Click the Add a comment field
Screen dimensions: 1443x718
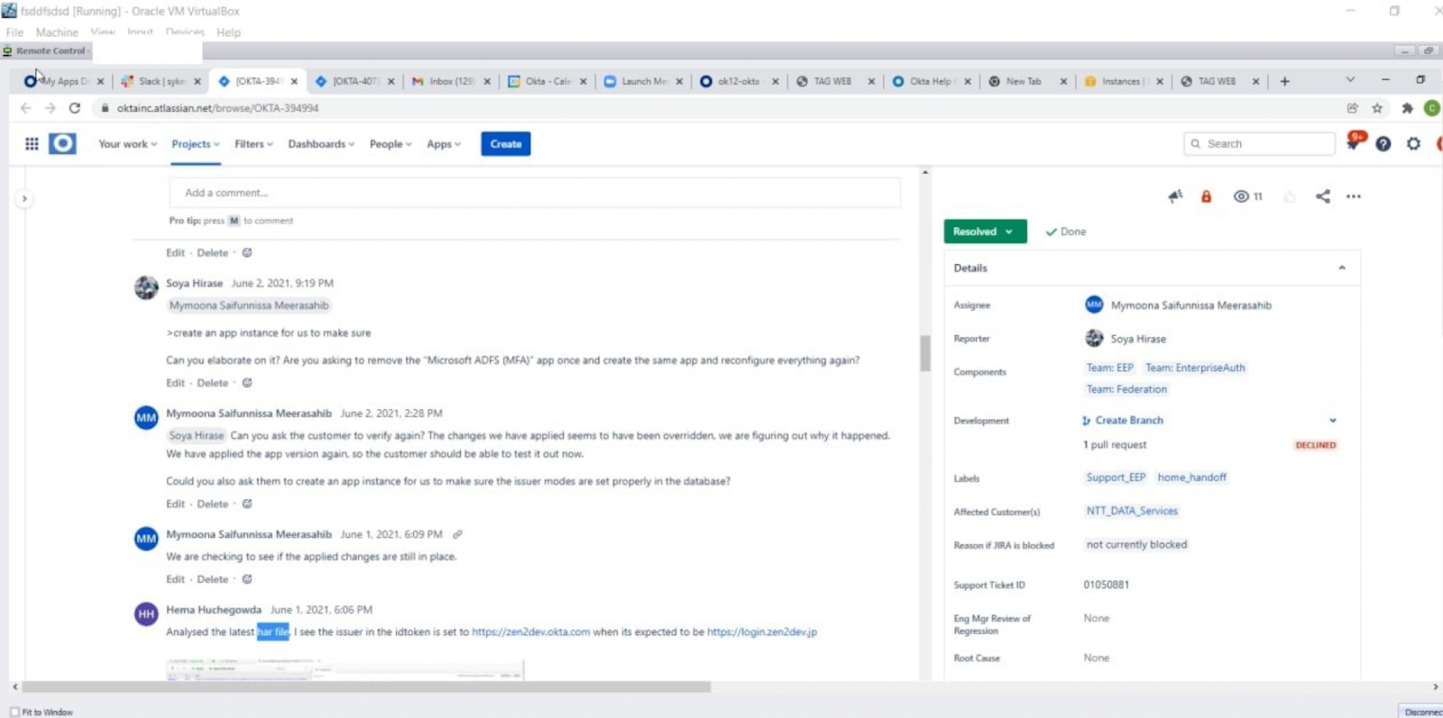click(535, 193)
